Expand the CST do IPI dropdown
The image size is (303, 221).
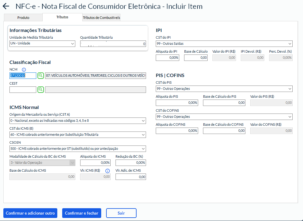224,44
